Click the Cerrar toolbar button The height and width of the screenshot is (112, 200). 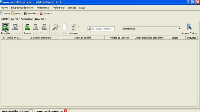pyautogui.click(x=45, y=13)
